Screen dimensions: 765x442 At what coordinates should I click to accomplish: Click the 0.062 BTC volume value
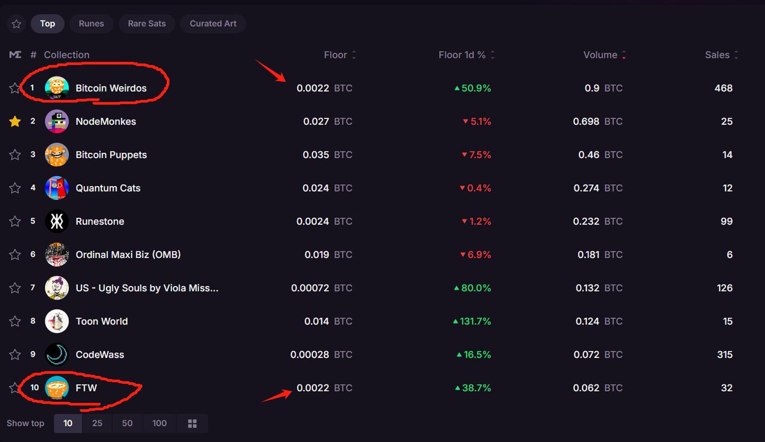[598, 388]
